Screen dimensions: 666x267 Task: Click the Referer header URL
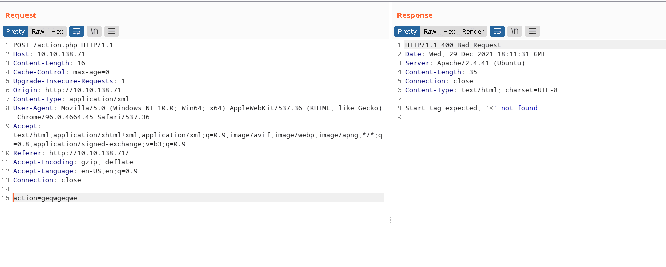[89, 153]
